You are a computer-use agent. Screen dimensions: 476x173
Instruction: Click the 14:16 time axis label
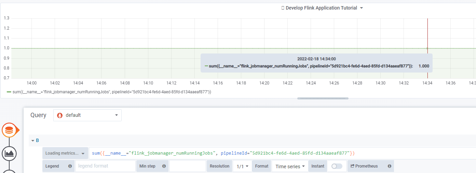tap(218, 83)
